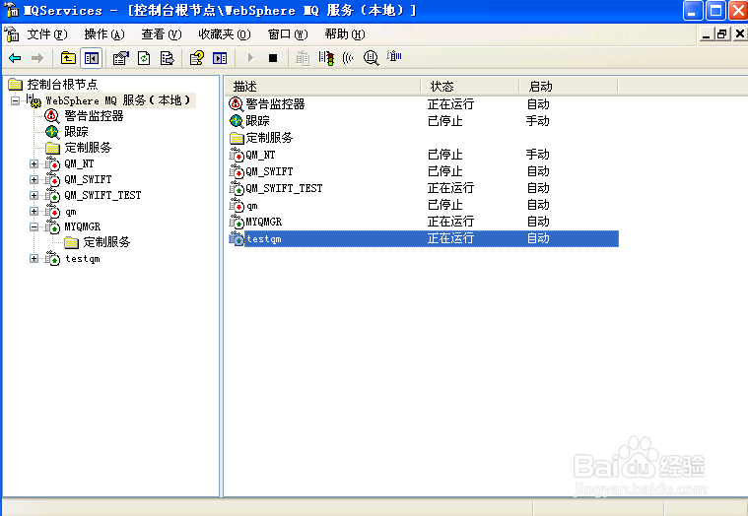Select 定制服务 folder under WebSphere MQ 服务
This screenshot has height=516, width=748.
[x=88, y=148]
